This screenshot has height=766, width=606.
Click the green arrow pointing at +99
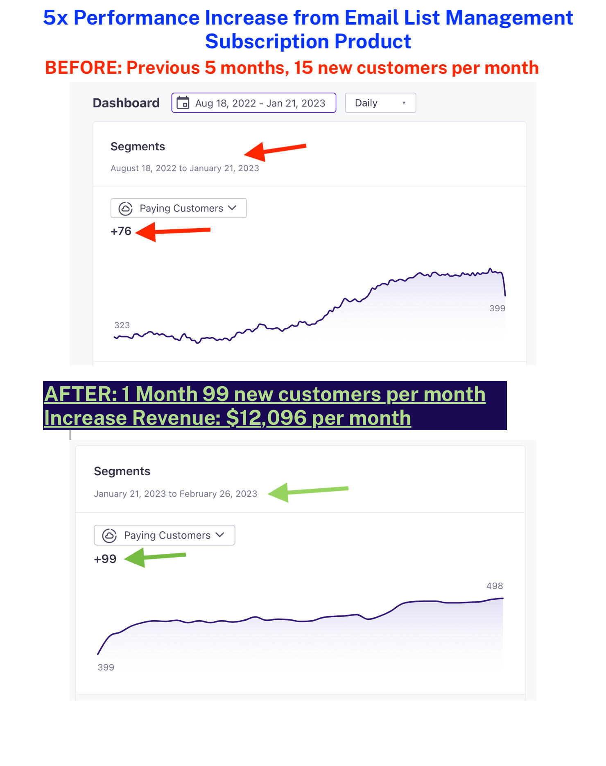pyautogui.click(x=155, y=557)
